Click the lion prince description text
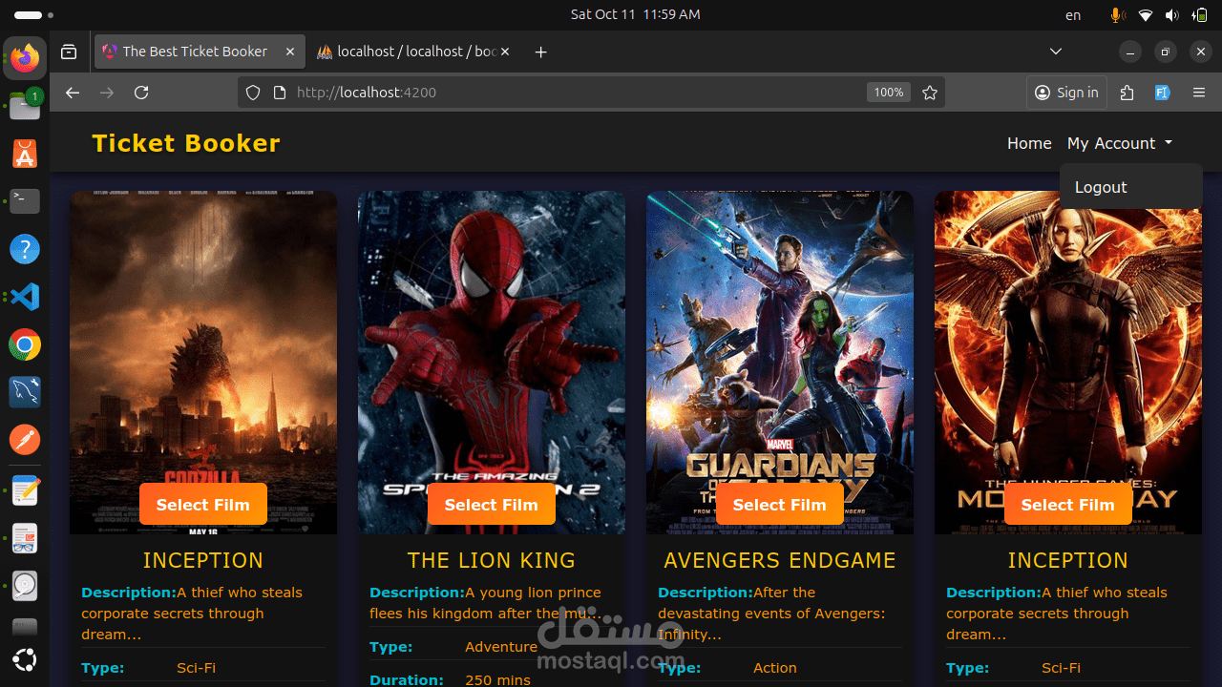1222x687 pixels. tap(487, 603)
